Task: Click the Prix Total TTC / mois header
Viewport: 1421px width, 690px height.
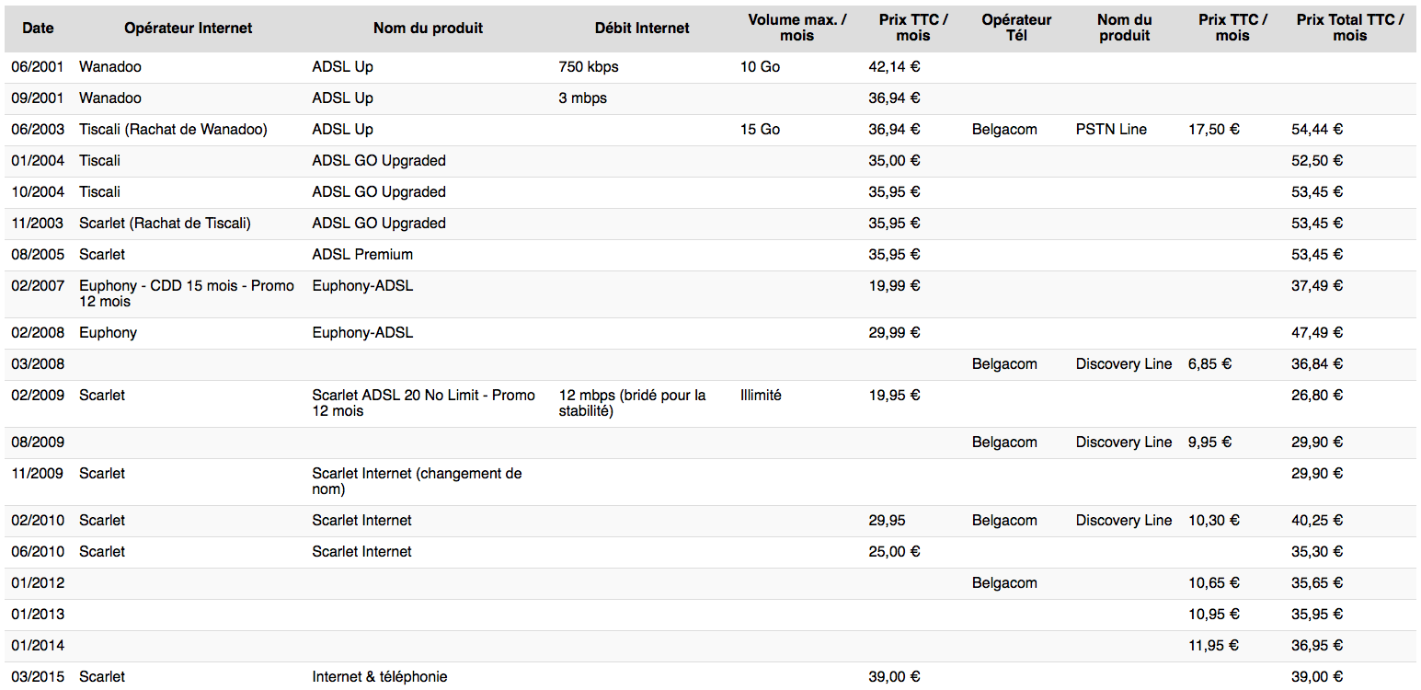Action: [x=1350, y=28]
